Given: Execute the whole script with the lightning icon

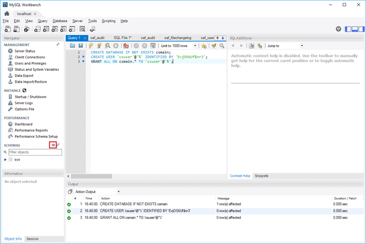Looking at the screenshot, I should [x=91, y=46].
